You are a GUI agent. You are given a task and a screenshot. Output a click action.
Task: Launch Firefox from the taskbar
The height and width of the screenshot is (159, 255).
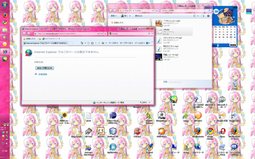(x=5, y=15)
